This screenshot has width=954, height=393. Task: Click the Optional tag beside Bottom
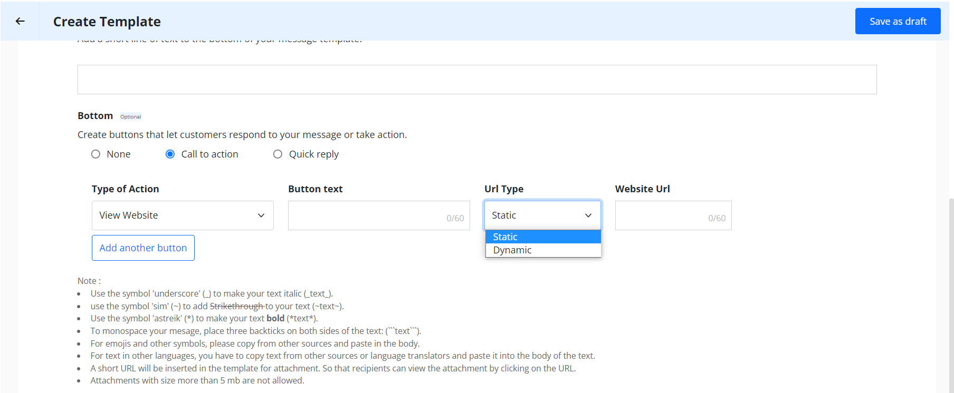pyautogui.click(x=131, y=117)
